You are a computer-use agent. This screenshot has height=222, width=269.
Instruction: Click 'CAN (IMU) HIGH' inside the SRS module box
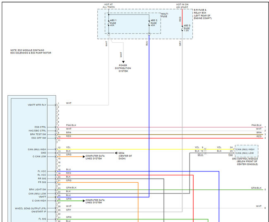click(x=245, y=150)
